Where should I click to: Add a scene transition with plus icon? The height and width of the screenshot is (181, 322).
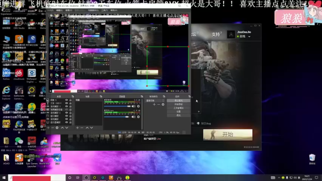click(154, 105)
